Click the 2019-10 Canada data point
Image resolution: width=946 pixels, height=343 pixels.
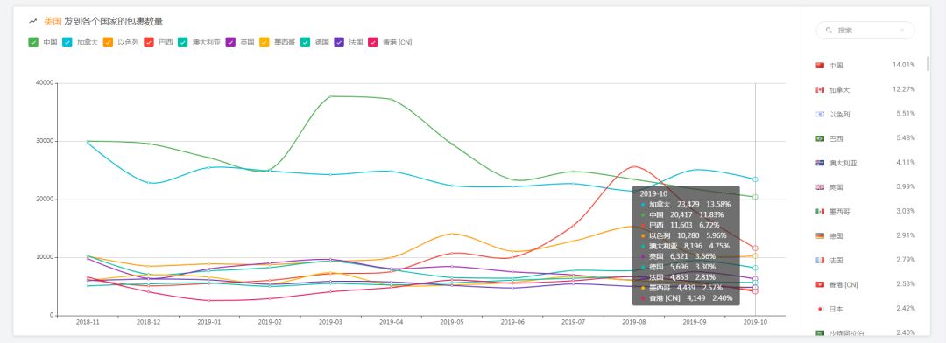(755, 179)
